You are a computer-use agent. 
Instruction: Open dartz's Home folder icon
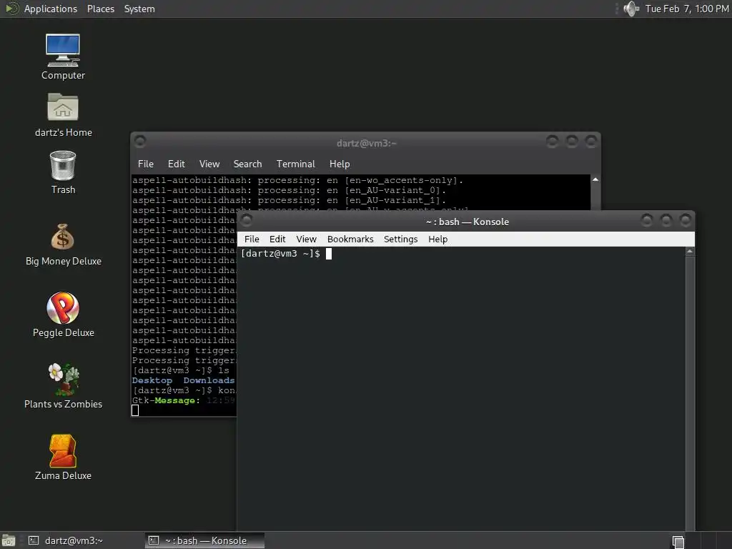coord(63,115)
